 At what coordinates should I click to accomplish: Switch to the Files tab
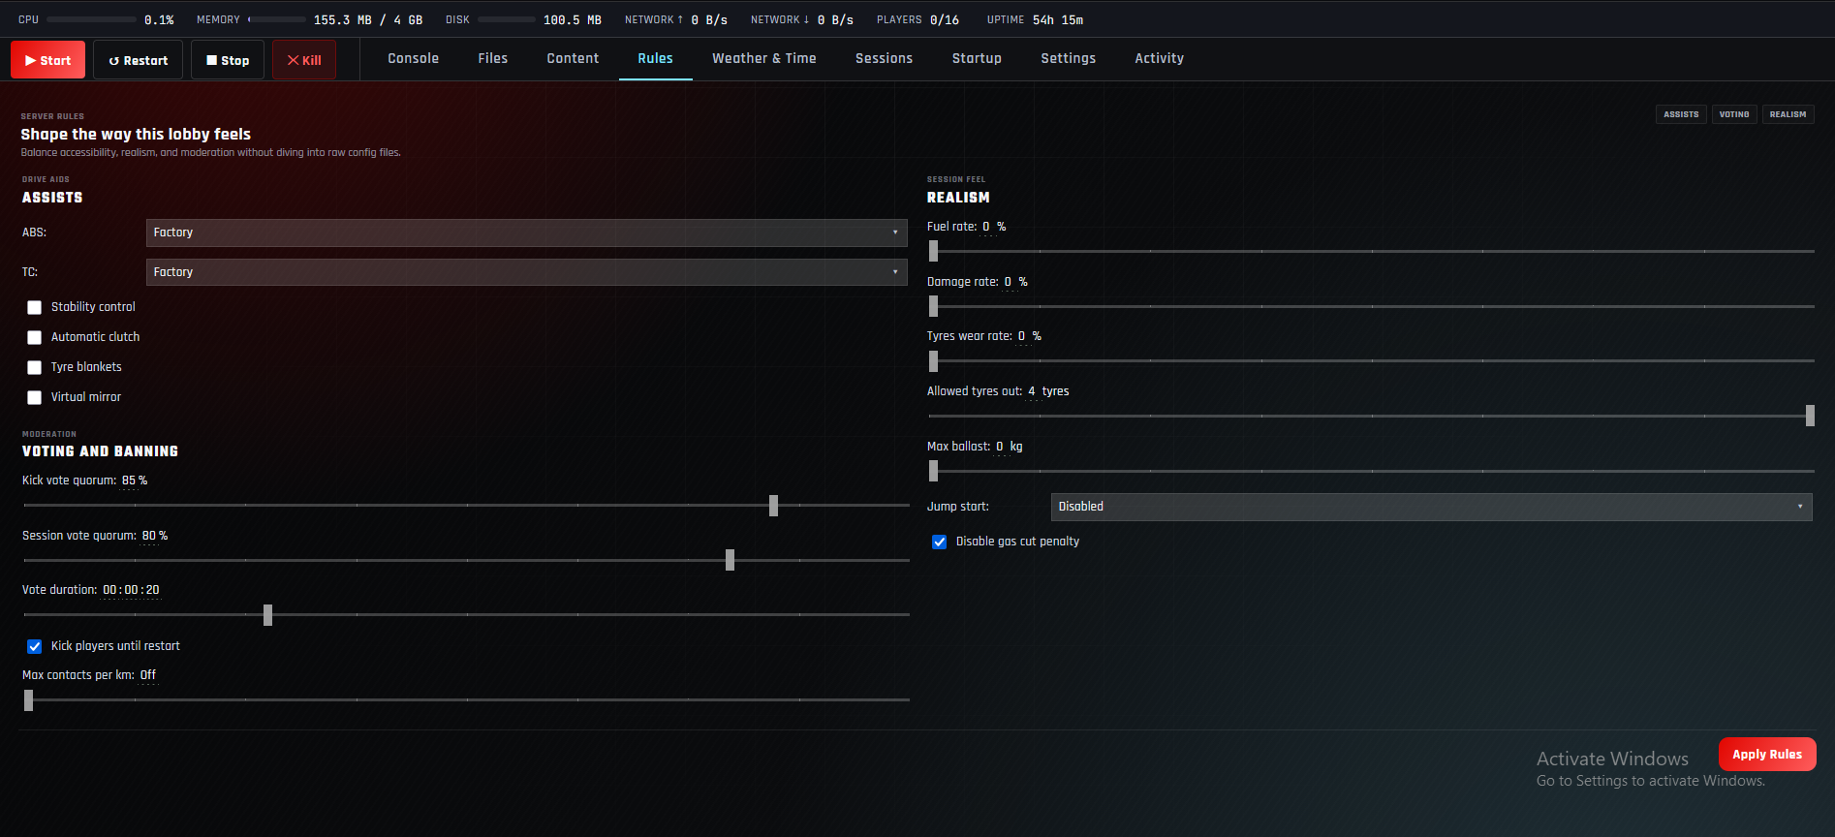(x=493, y=59)
